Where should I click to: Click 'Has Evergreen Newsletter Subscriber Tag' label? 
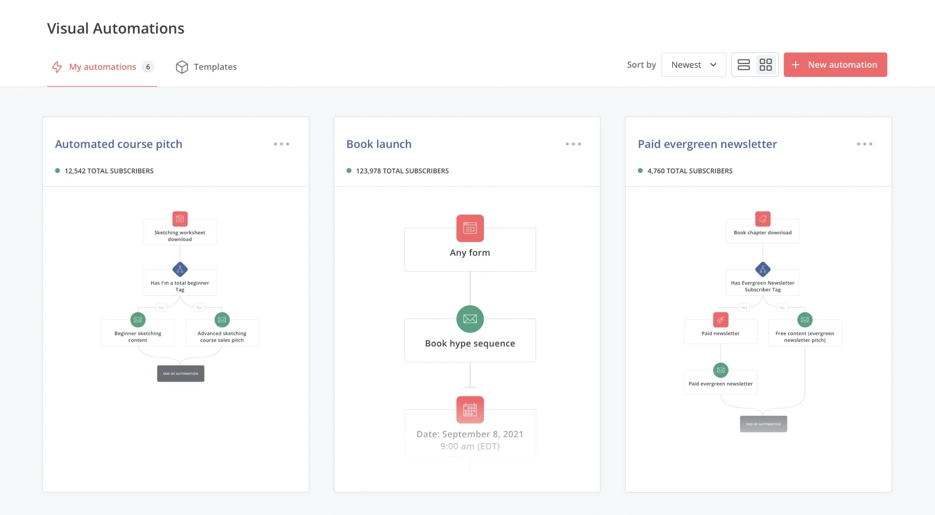coord(763,286)
